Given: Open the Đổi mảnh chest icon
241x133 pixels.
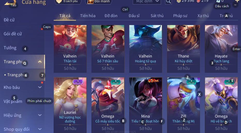Looking at the screenshot, I should [91, 2].
